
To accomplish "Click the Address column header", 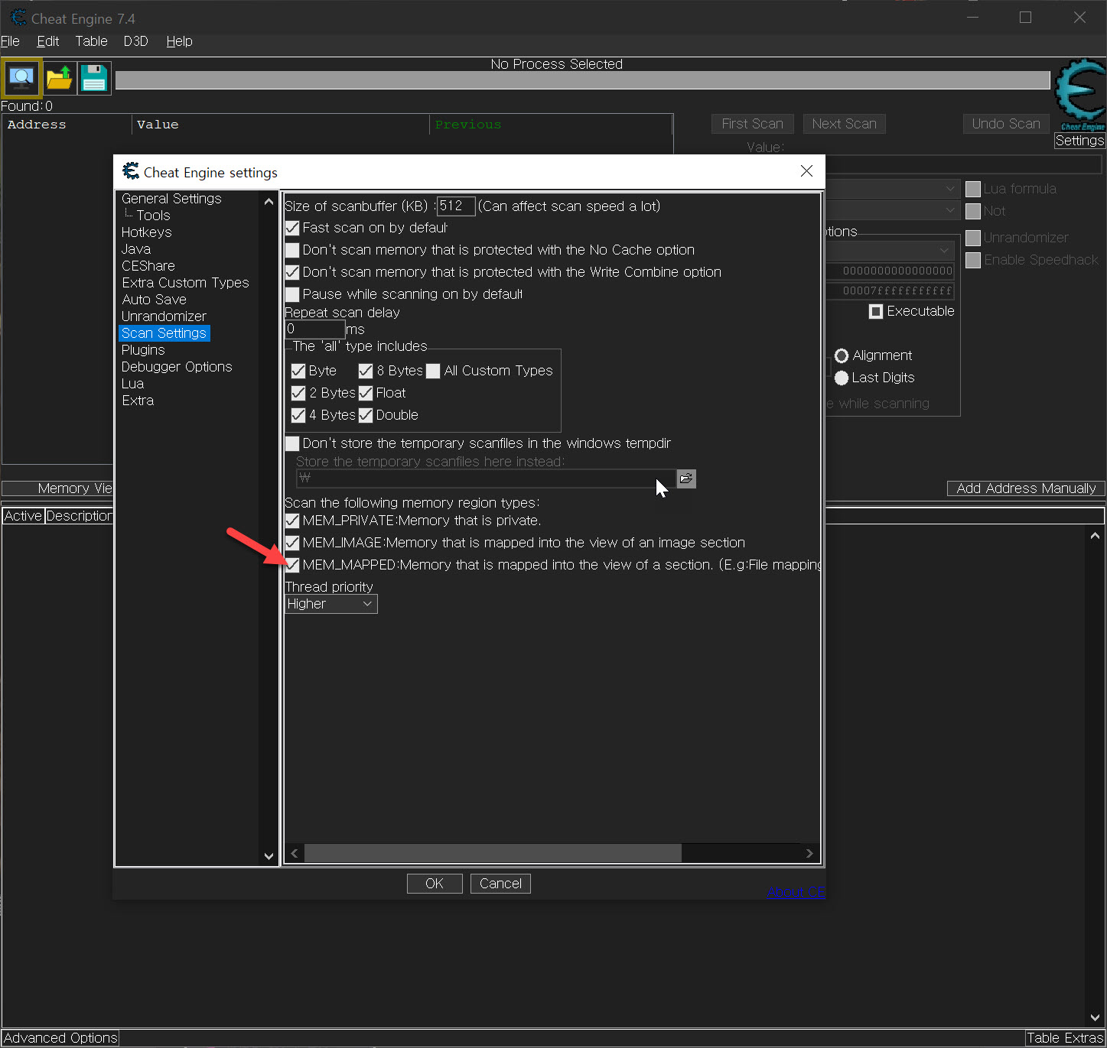I will click(x=67, y=125).
